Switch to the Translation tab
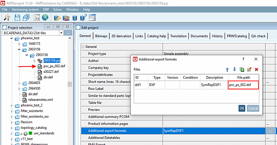Viewport: 277px width, 145px height. (178, 36)
